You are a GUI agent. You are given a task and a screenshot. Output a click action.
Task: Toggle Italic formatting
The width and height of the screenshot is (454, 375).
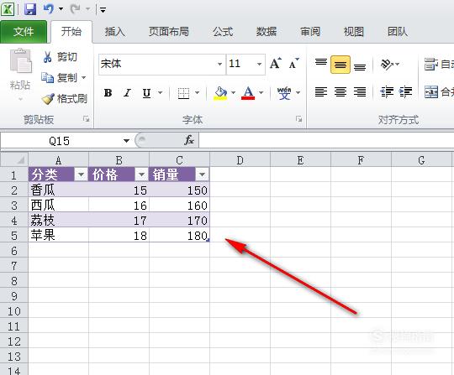(x=128, y=93)
